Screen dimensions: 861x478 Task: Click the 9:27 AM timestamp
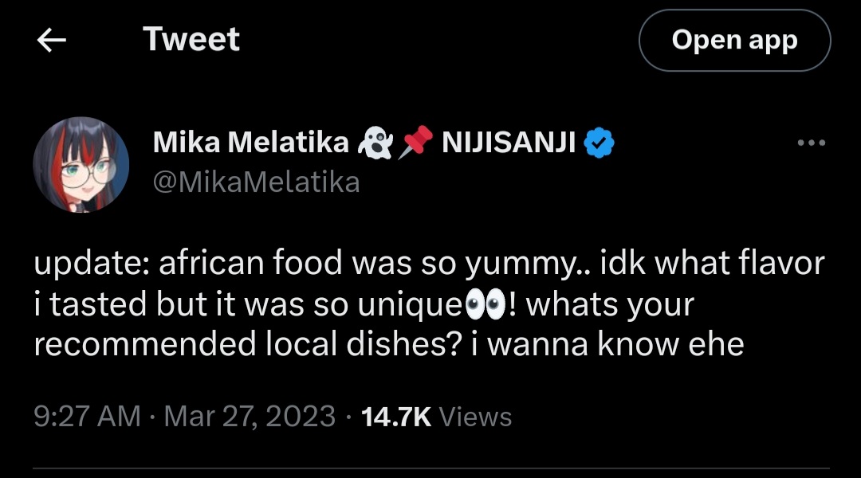(x=87, y=416)
